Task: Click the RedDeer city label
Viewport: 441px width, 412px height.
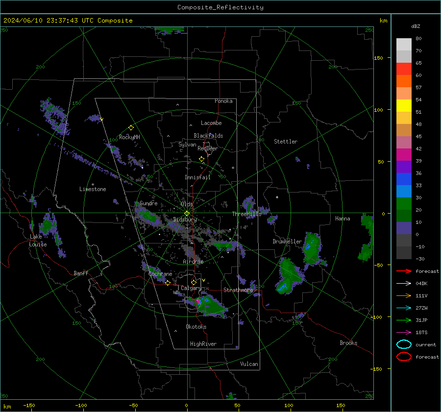Action: (208, 148)
